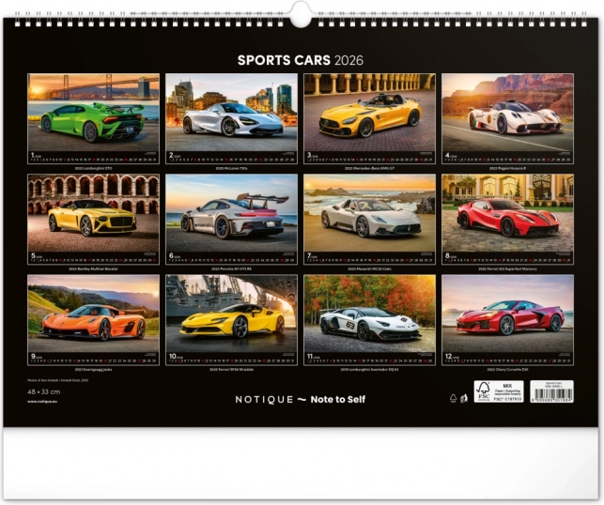Image resolution: width=604 pixels, height=505 pixels.
Task: Click the 2019 Lamborghini Aventador SVJ 63 caption
Action: click(x=369, y=370)
